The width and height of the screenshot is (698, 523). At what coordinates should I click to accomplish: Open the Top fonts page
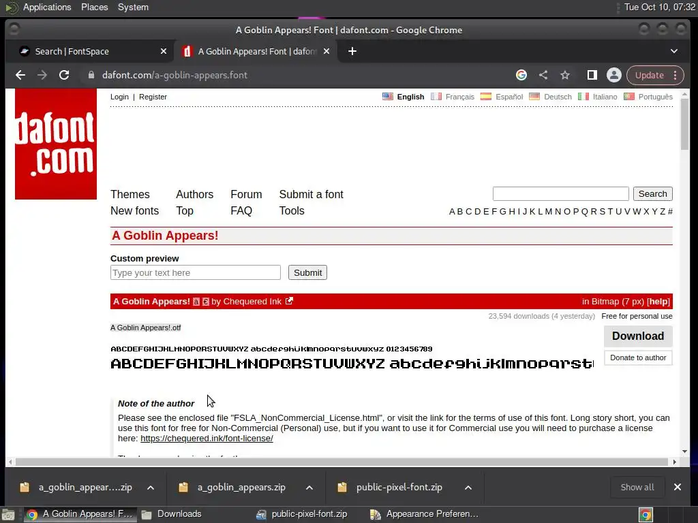184,211
